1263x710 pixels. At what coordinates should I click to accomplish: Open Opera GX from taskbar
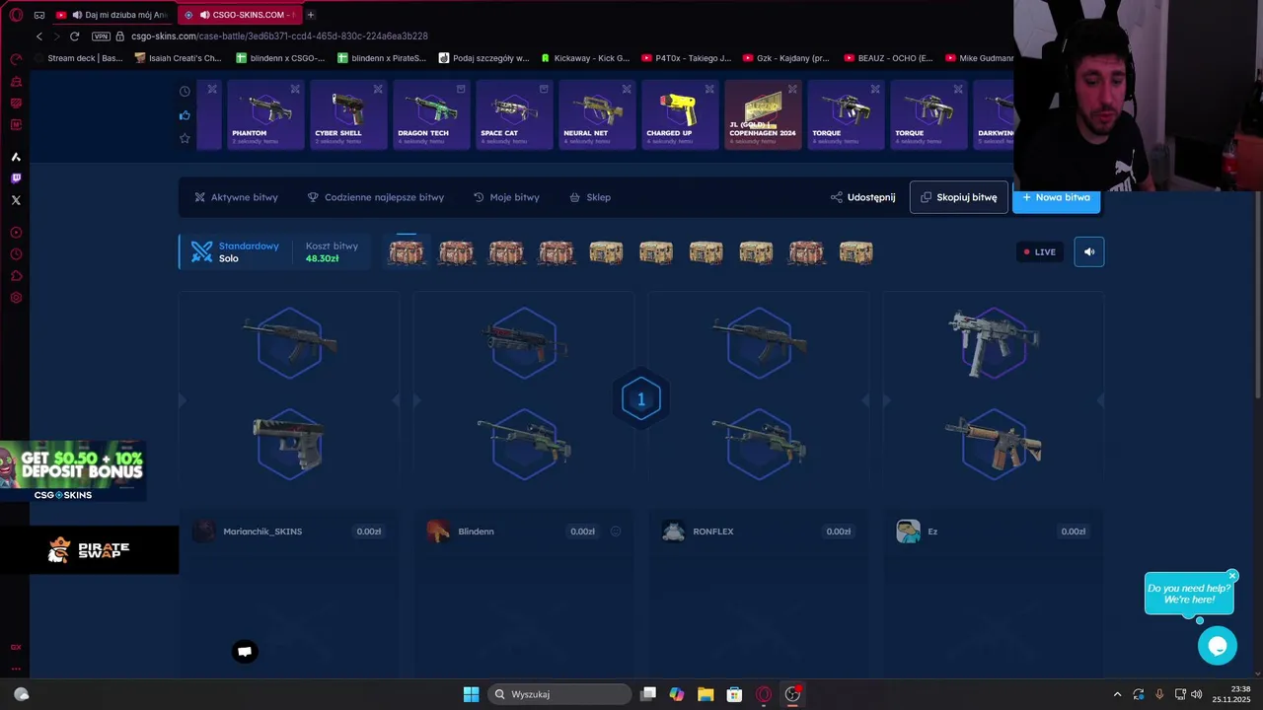764,694
